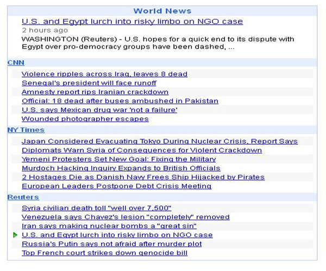Open 'Murdoch Hacking Inquiry Expands' story
The image size is (326, 271).
[121, 168]
